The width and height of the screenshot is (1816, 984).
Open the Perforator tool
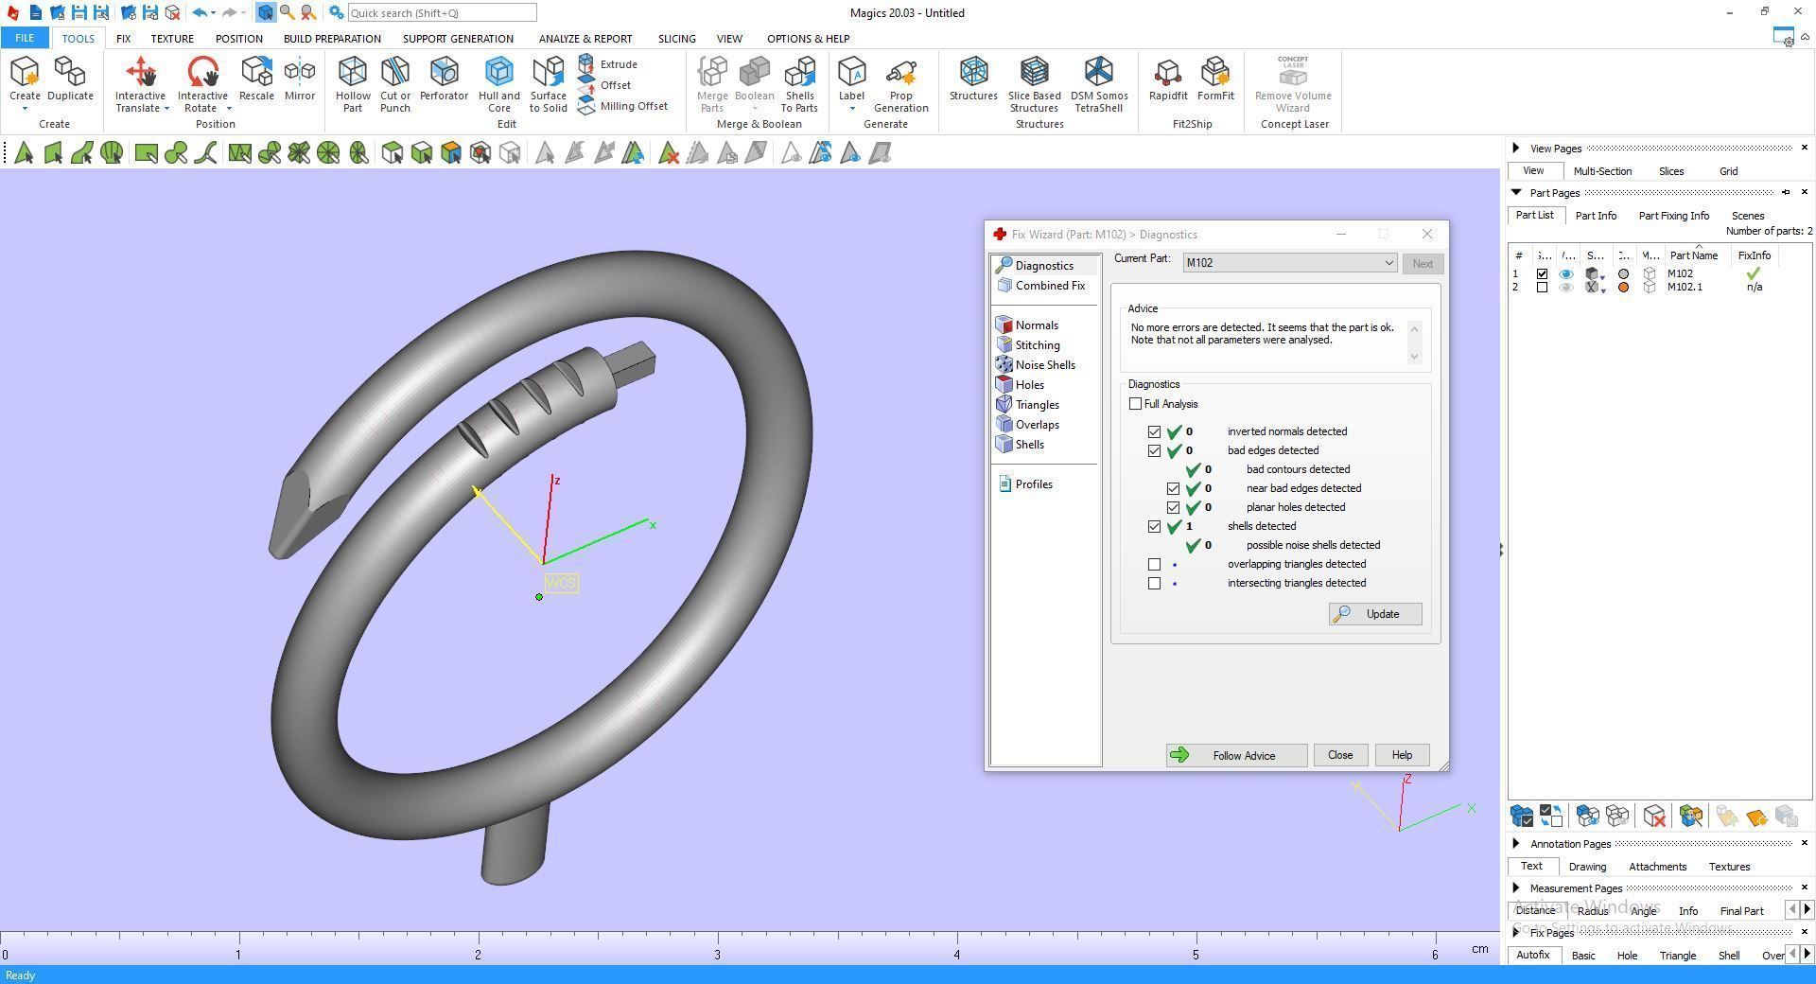point(444,79)
